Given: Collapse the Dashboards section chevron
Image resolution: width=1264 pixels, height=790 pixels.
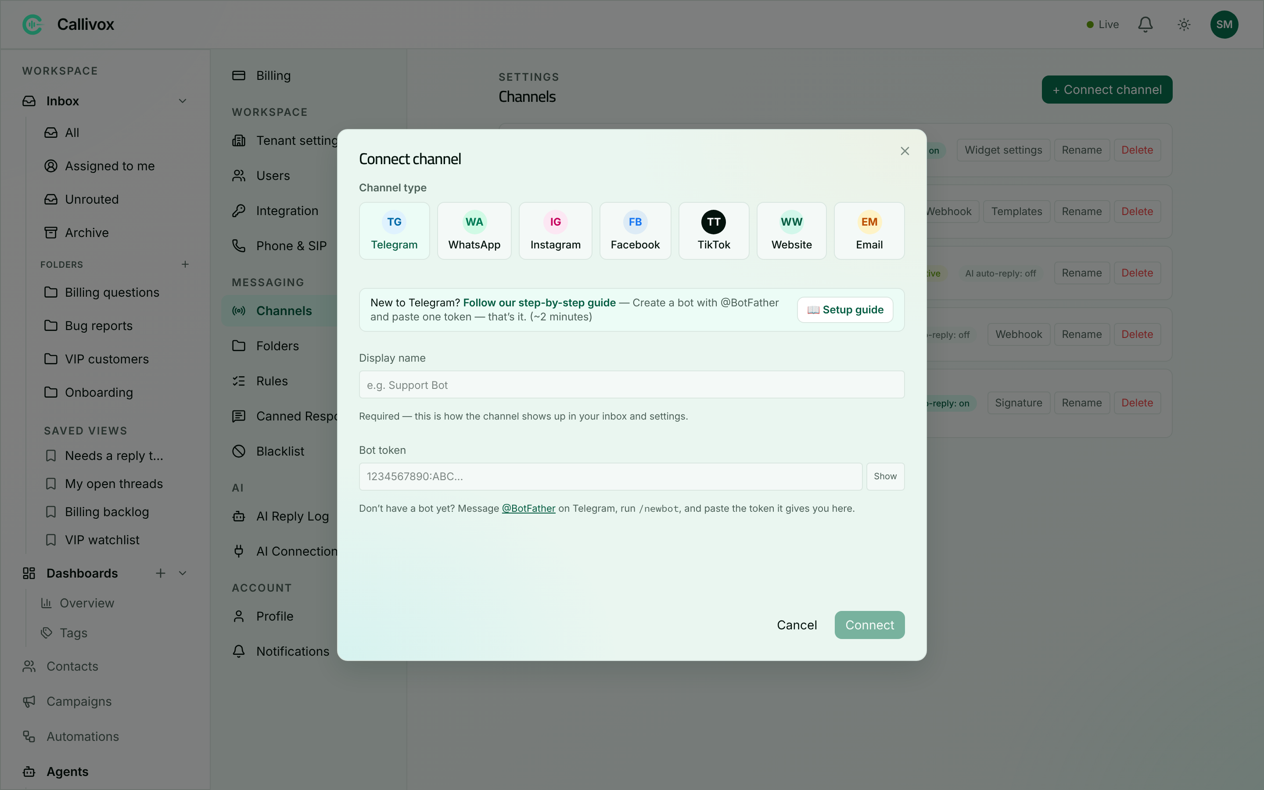Looking at the screenshot, I should [182, 573].
